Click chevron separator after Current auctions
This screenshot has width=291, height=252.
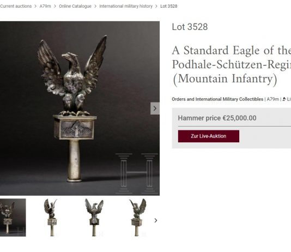(x=35, y=6)
